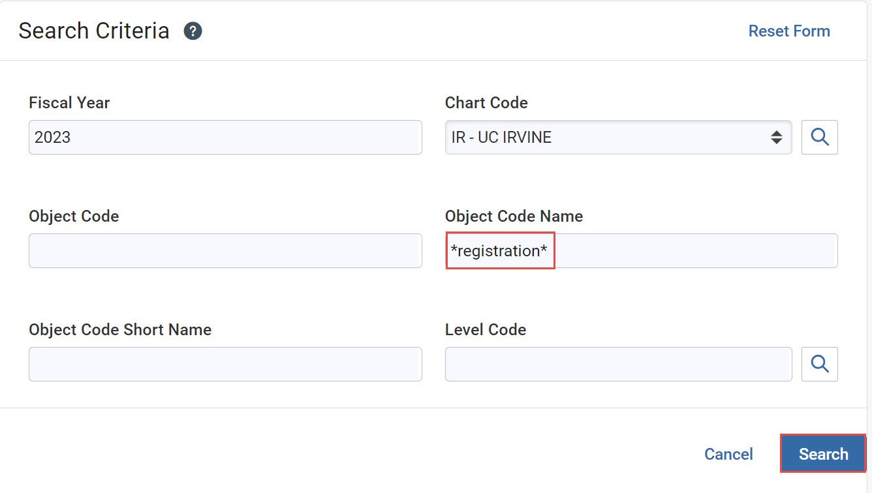Click the Search Criteria heading
Viewport: 872px width, 493px height.
pos(94,31)
